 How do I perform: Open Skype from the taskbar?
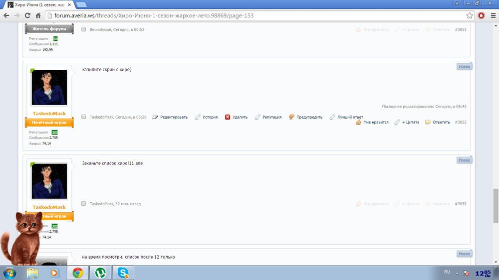point(123,273)
